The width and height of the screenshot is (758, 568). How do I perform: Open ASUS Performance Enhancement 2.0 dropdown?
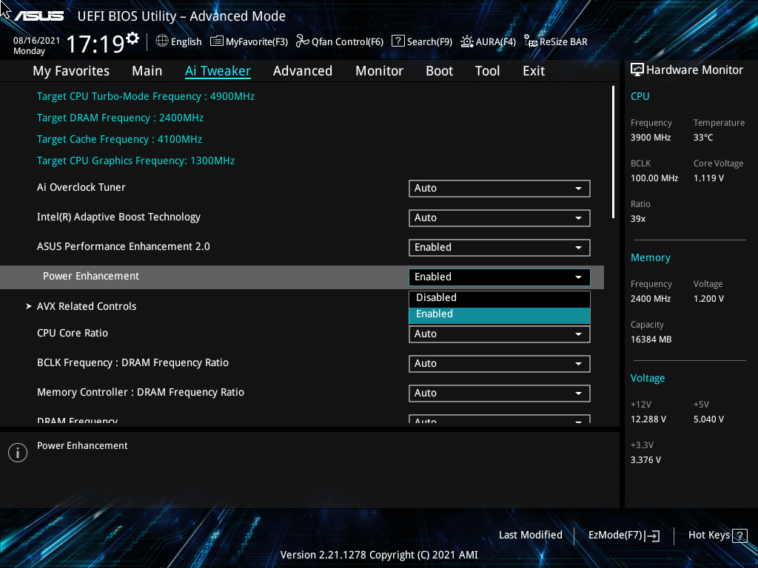[x=500, y=247]
